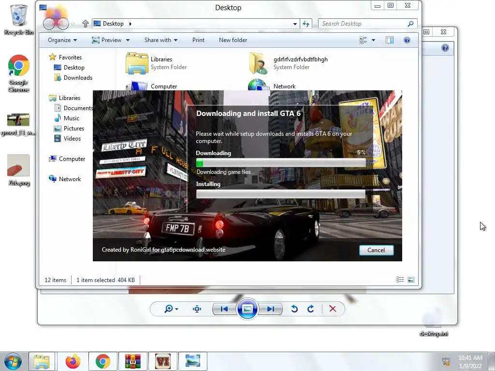Expand the Preview dropdown arrow
Image resolution: width=495 pixels, height=371 pixels.
[x=128, y=40]
